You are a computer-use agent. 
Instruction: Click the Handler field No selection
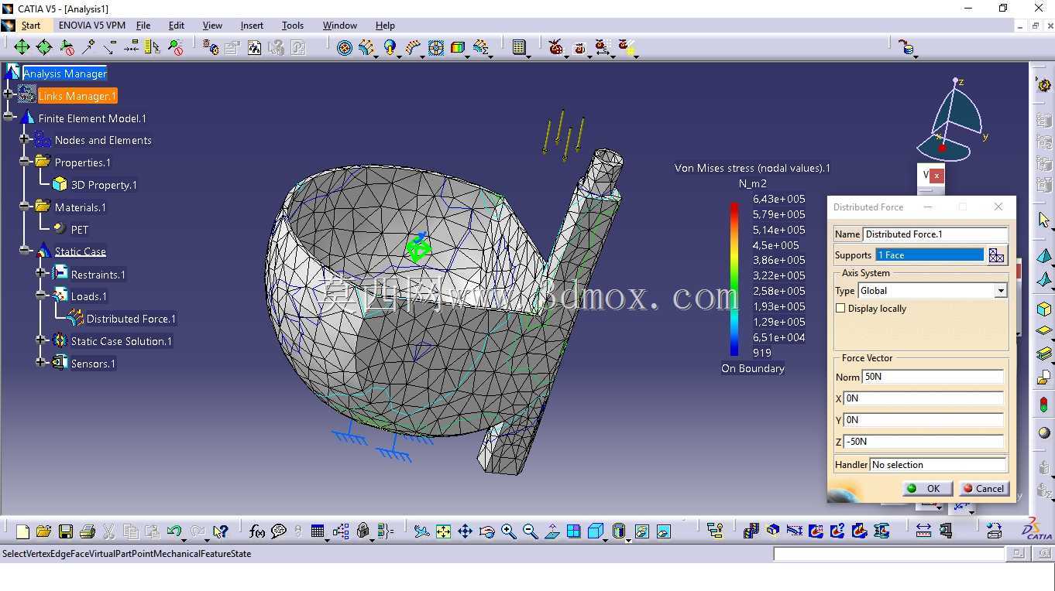click(x=938, y=465)
